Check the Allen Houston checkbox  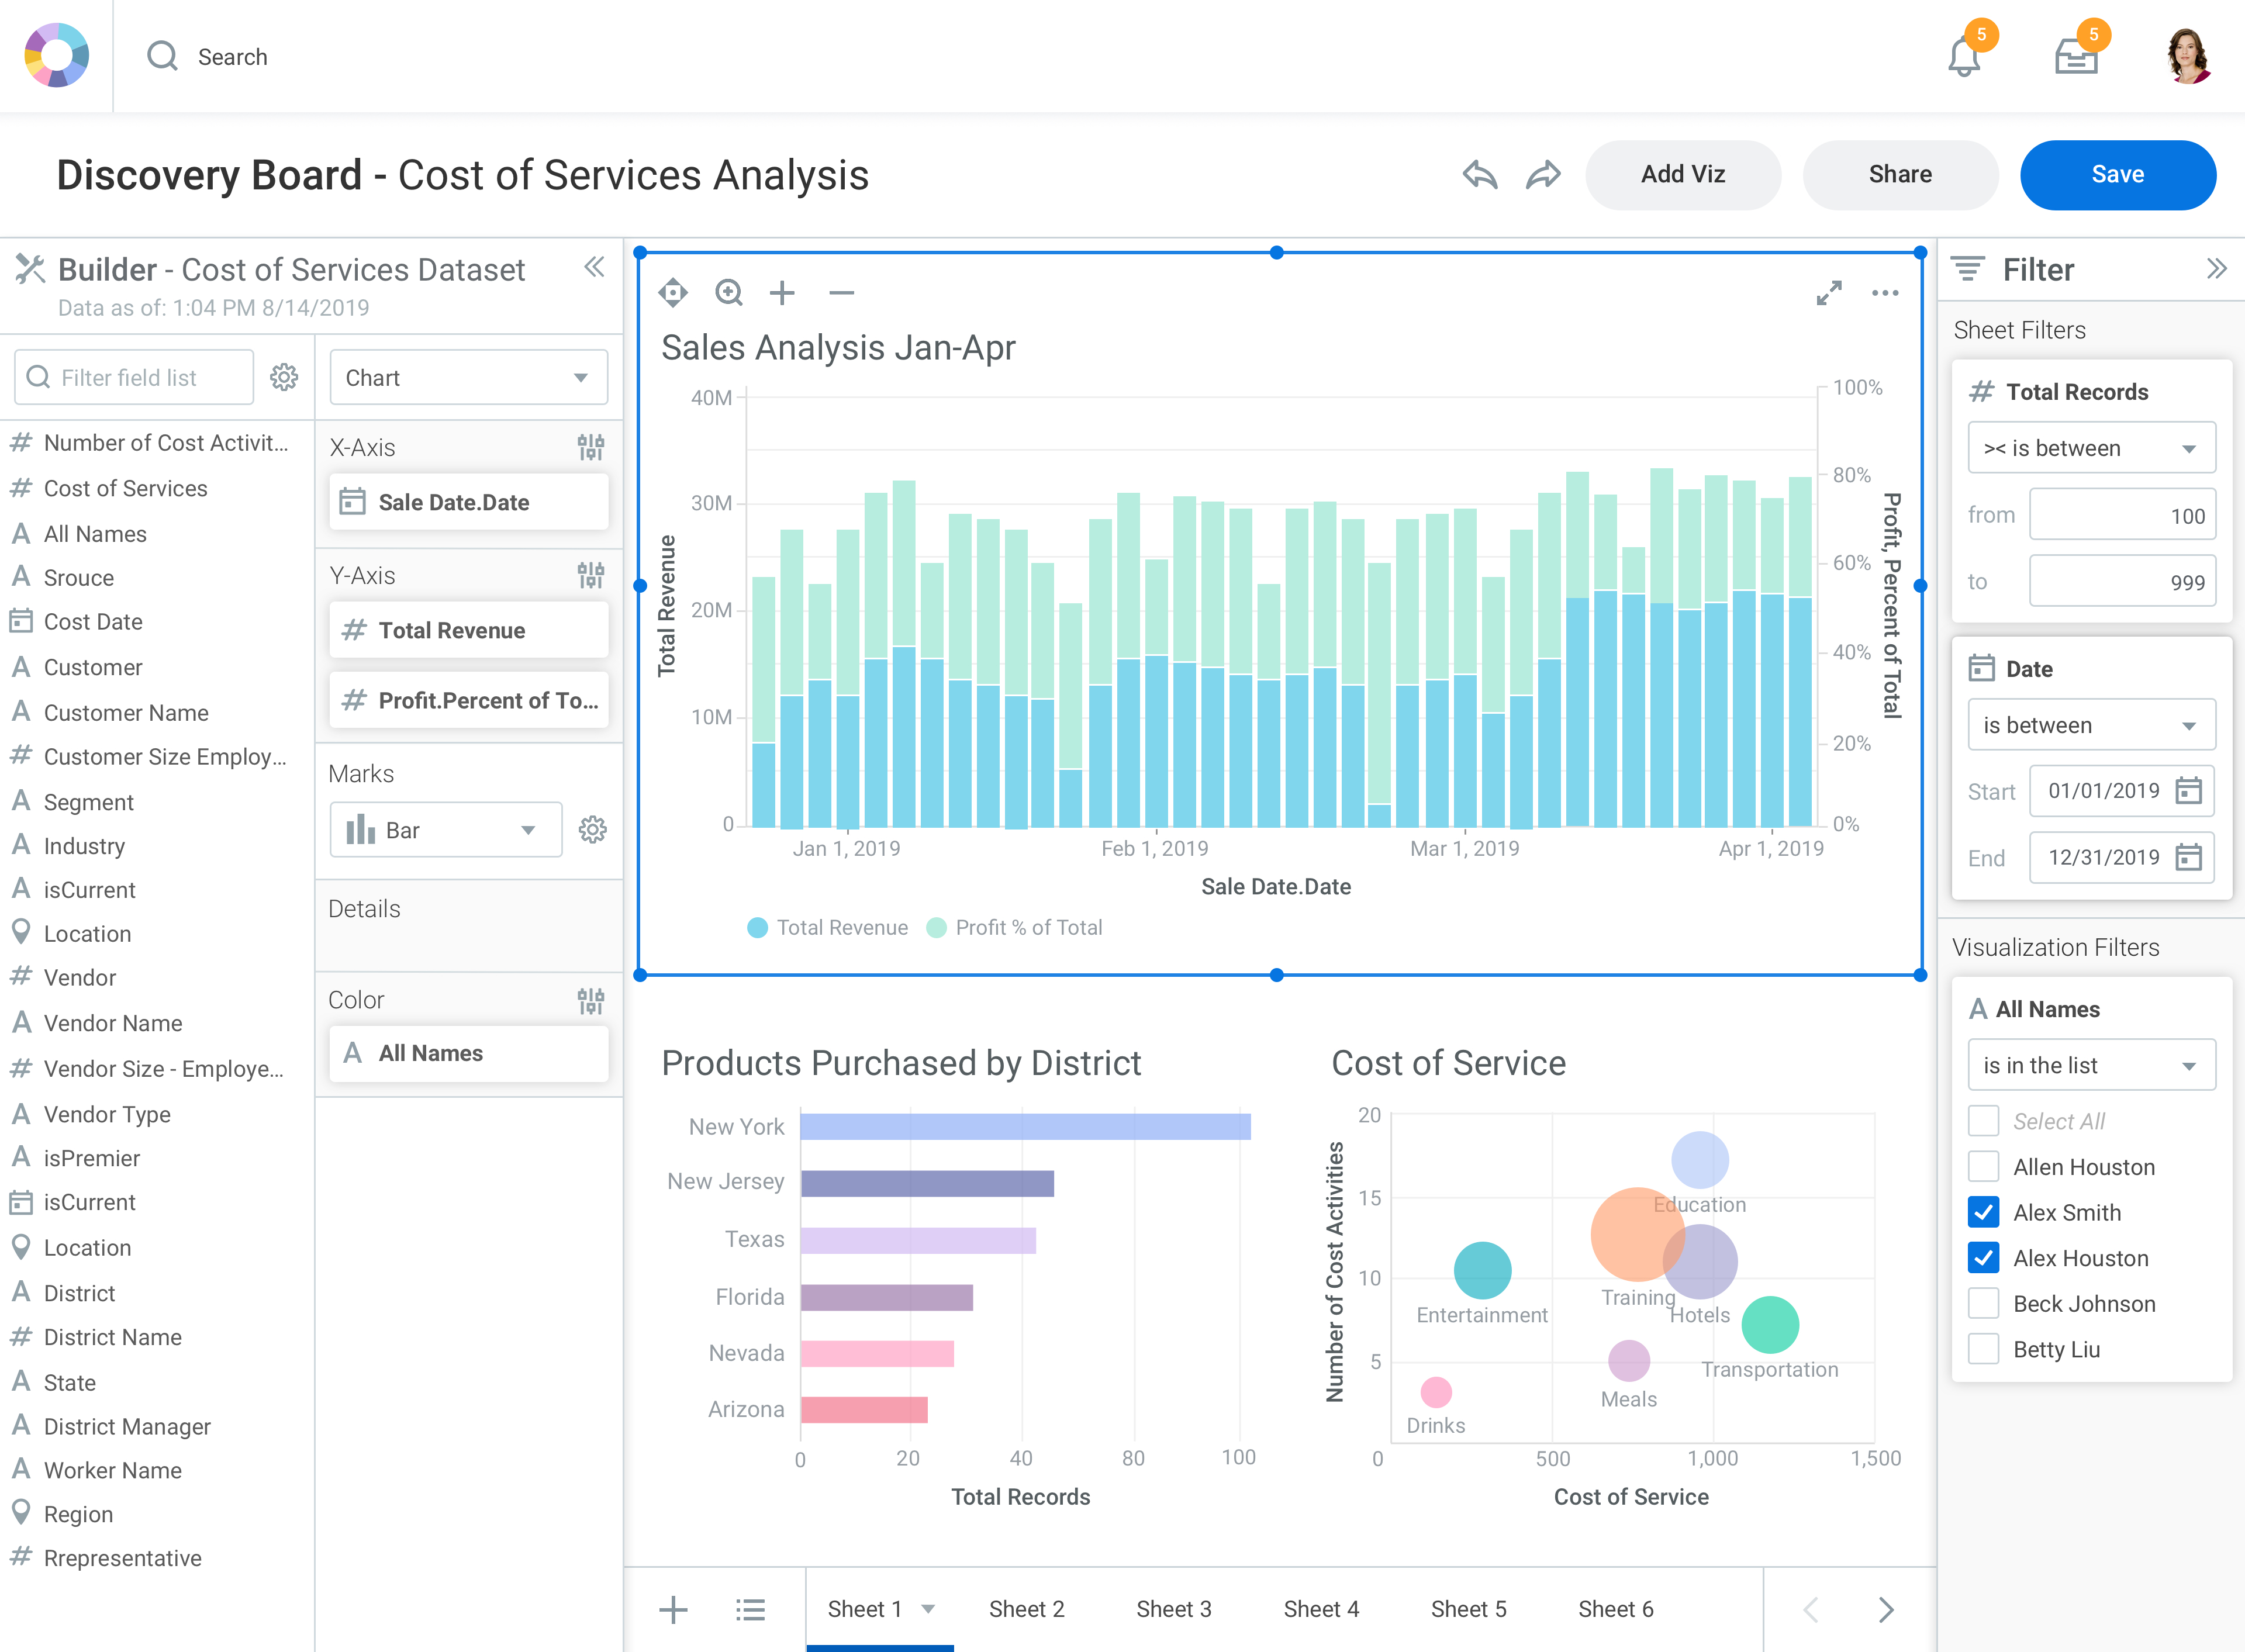click(1983, 1167)
